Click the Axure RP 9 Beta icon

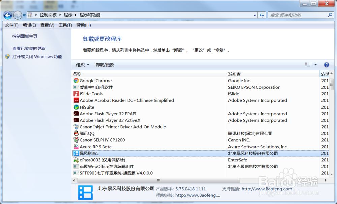76,147
